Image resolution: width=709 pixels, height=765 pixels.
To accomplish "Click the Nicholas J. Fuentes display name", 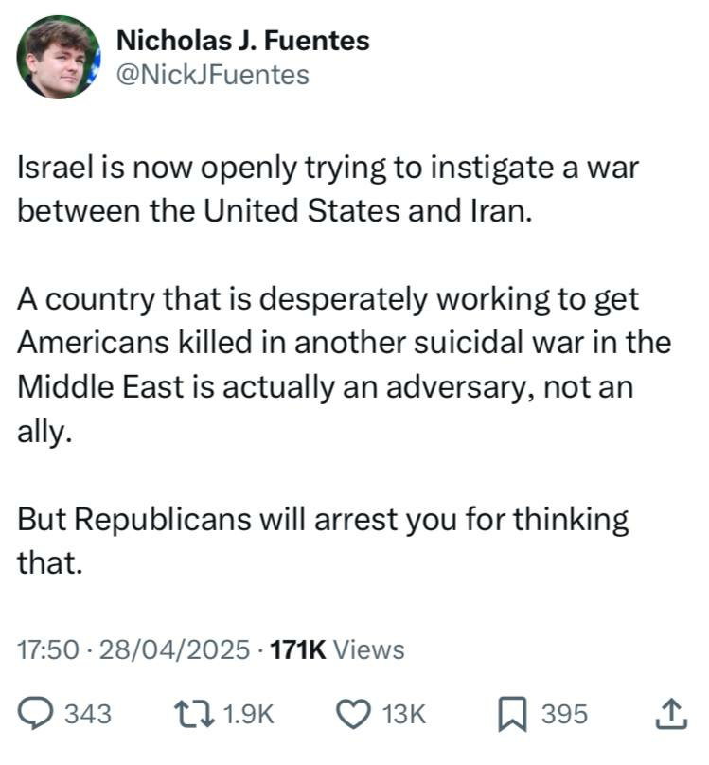I will point(243,40).
